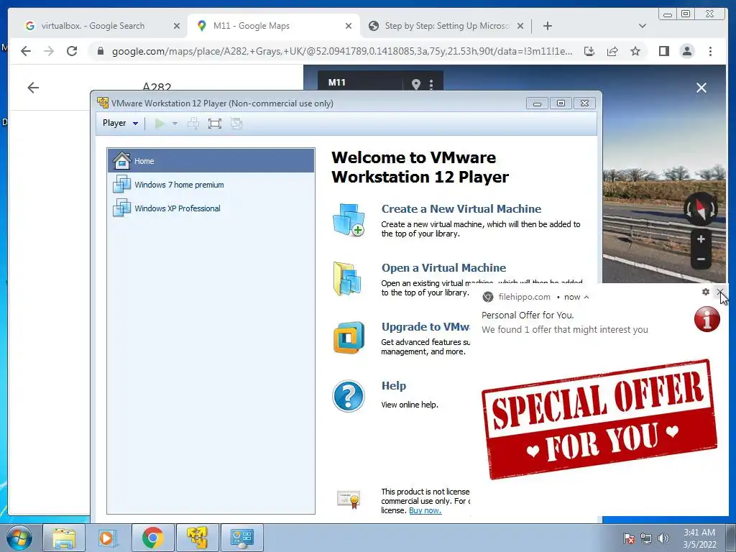
Task: Close the M11 Google Maps tab
Action: click(x=349, y=27)
